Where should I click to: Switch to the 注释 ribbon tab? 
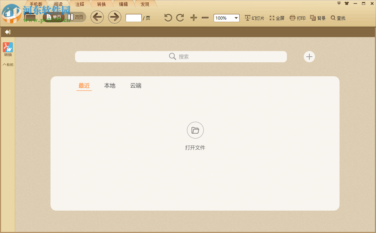(x=79, y=4)
